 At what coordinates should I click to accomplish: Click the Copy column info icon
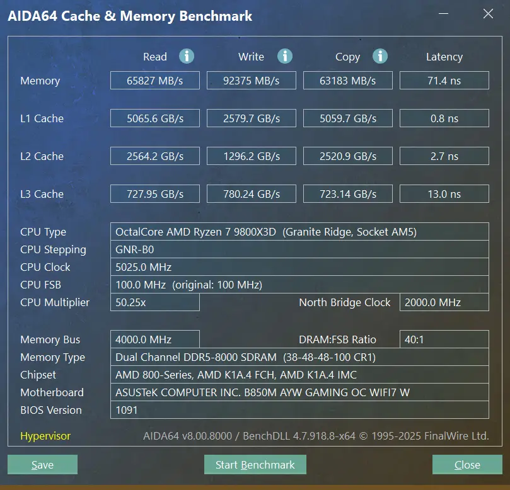380,56
